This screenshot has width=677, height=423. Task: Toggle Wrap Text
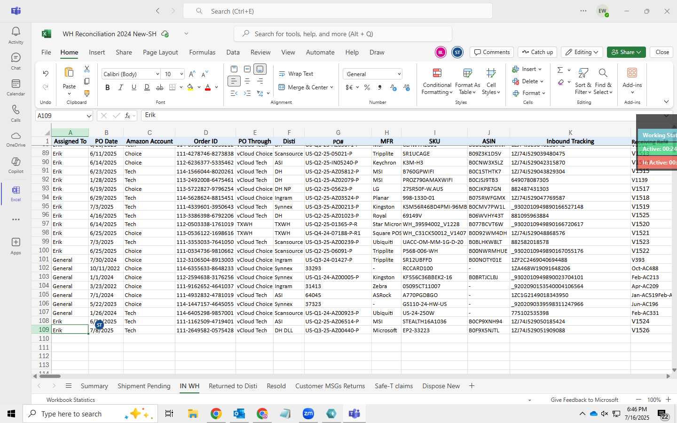click(x=296, y=74)
